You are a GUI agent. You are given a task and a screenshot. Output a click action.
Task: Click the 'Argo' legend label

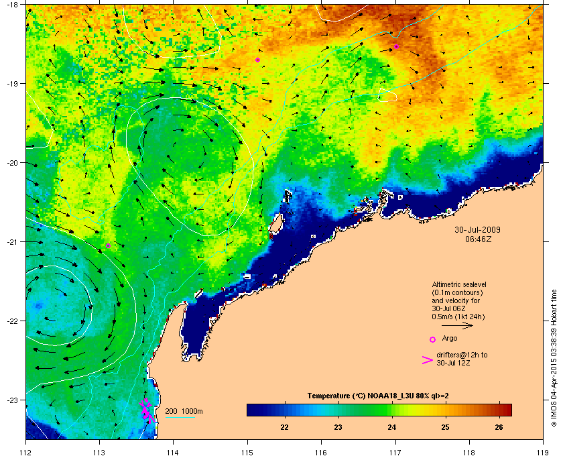point(450,338)
